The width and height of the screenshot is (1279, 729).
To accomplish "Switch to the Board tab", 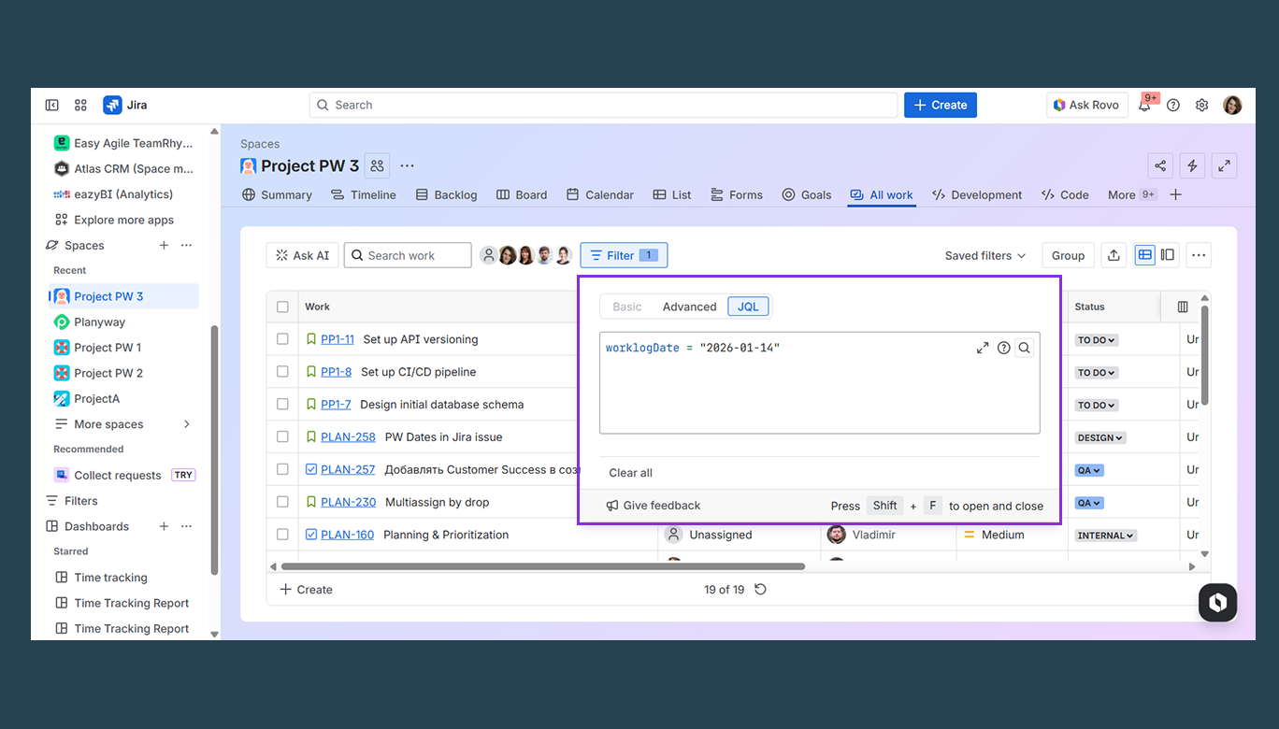I will point(522,194).
